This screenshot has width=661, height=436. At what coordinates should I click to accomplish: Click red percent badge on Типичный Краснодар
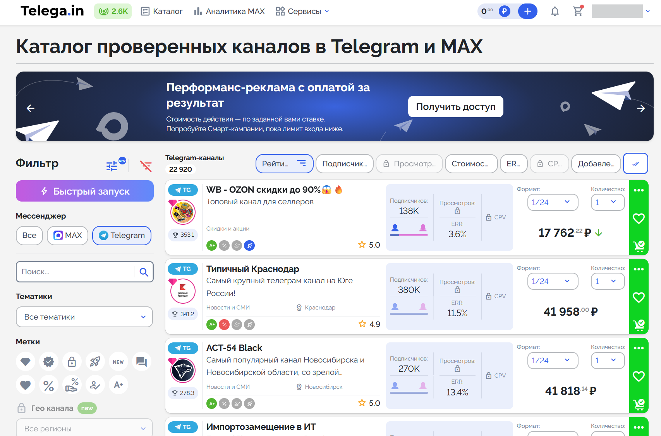[224, 325]
